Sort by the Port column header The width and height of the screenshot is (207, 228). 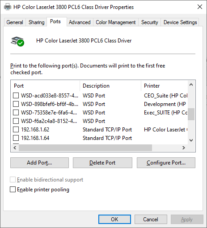[46, 86]
